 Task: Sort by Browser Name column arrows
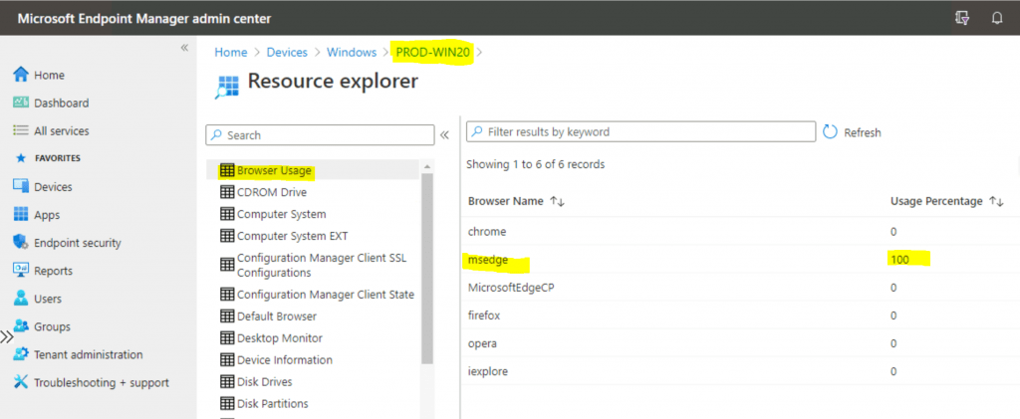(x=557, y=201)
